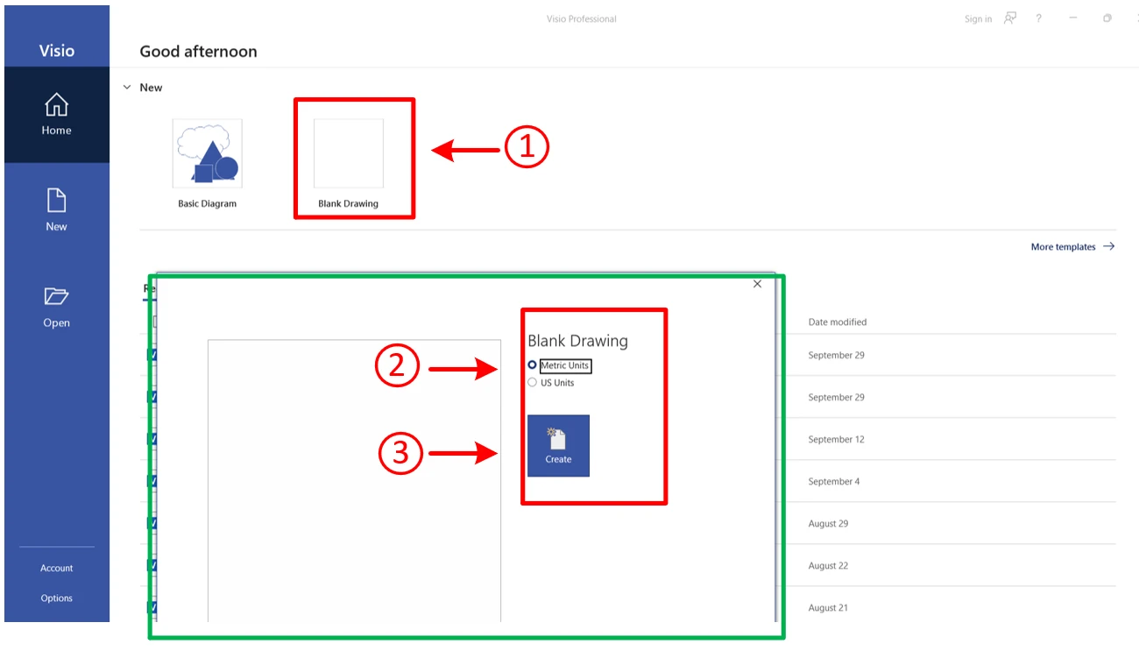Open the Home page in the sidebar
The image size is (1139, 651).
click(x=56, y=115)
